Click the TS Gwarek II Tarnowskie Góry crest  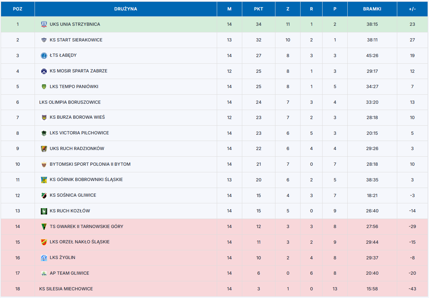tap(44, 227)
